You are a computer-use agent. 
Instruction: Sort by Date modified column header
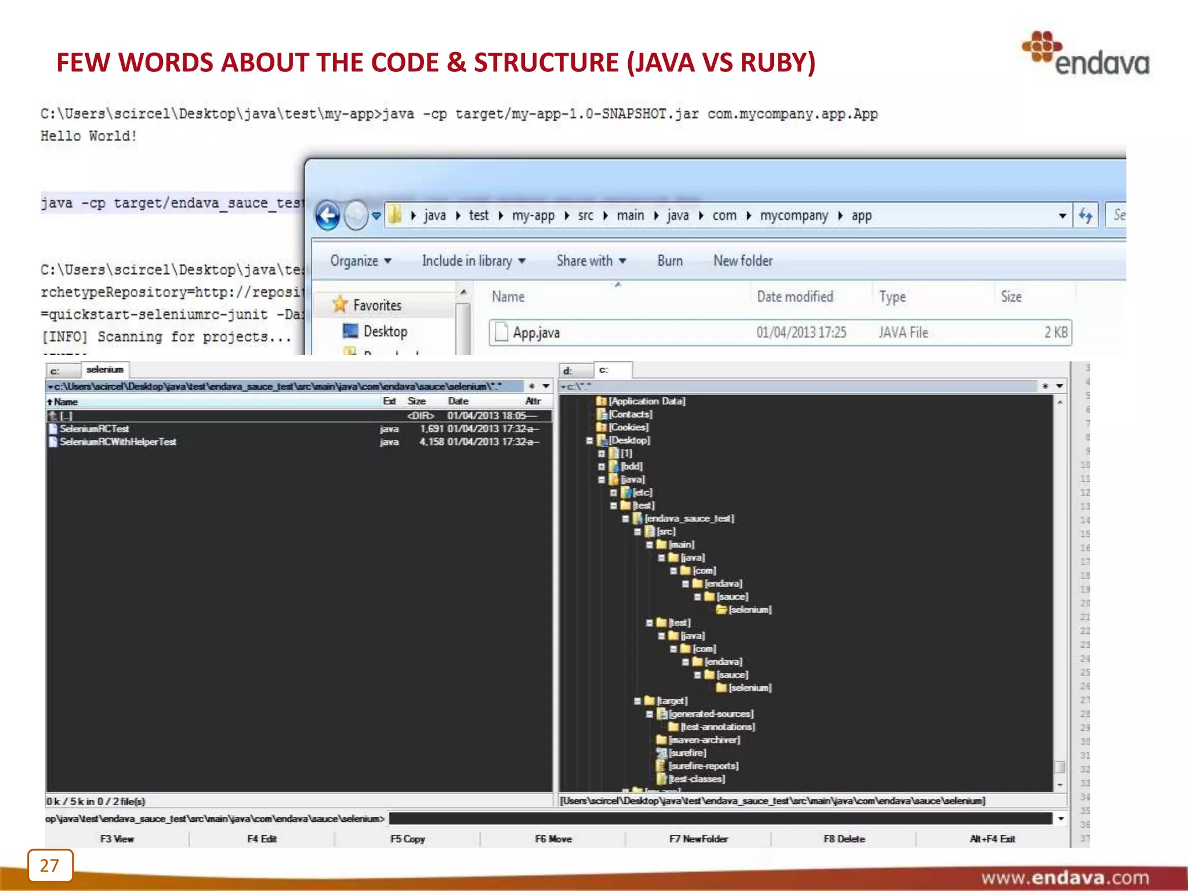[x=795, y=297]
